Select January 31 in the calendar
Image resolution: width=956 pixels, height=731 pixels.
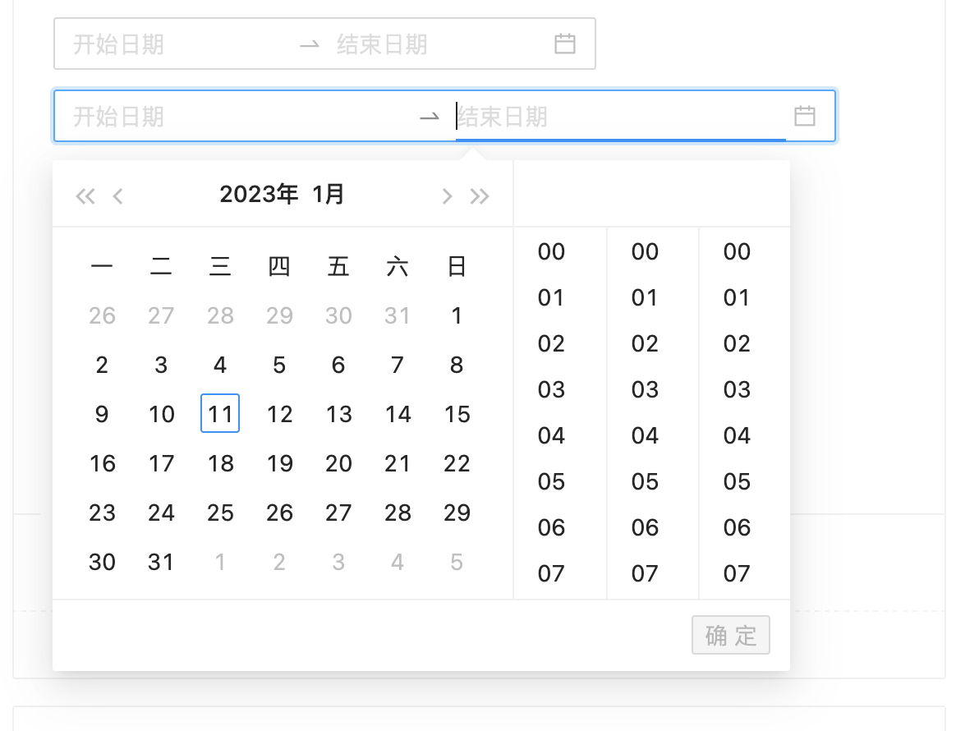(x=161, y=562)
